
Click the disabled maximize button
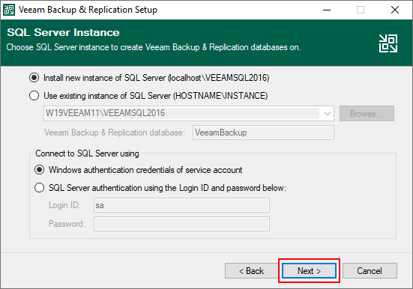(x=361, y=10)
